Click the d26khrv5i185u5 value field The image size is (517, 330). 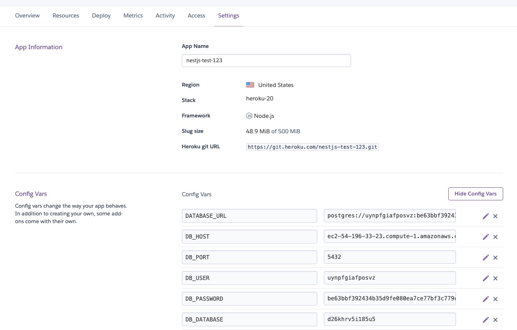coord(390,319)
